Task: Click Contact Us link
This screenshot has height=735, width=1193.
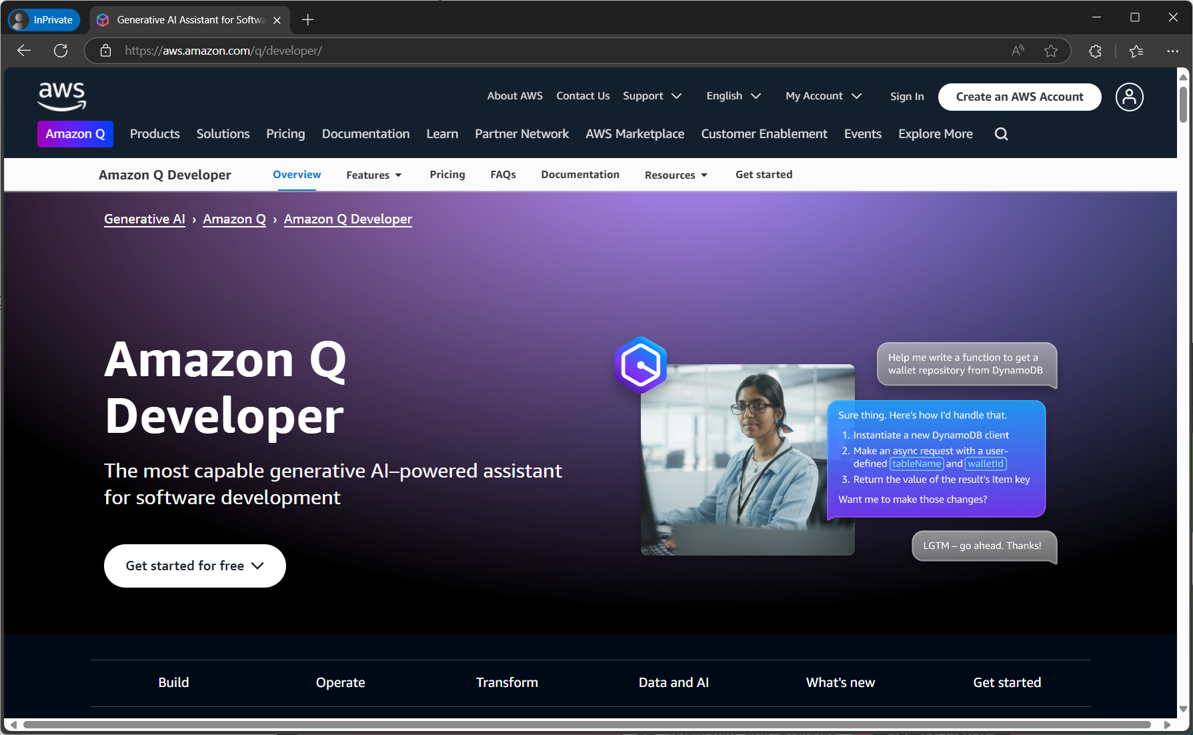Action: (583, 96)
